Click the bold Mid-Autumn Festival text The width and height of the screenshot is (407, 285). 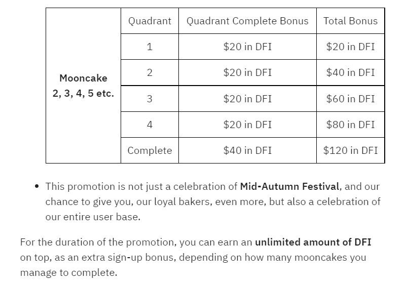coord(289,186)
